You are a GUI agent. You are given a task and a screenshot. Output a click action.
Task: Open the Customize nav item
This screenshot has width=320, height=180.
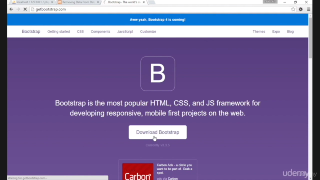click(148, 32)
